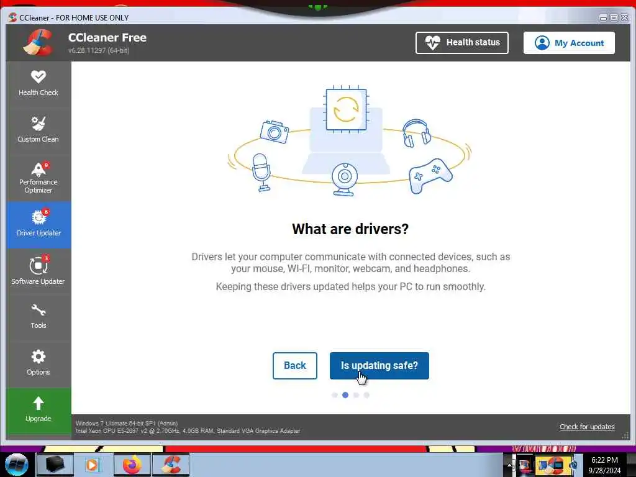Maximize the CCleaner window
Viewport: 636px width, 477px height.
coord(614,17)
